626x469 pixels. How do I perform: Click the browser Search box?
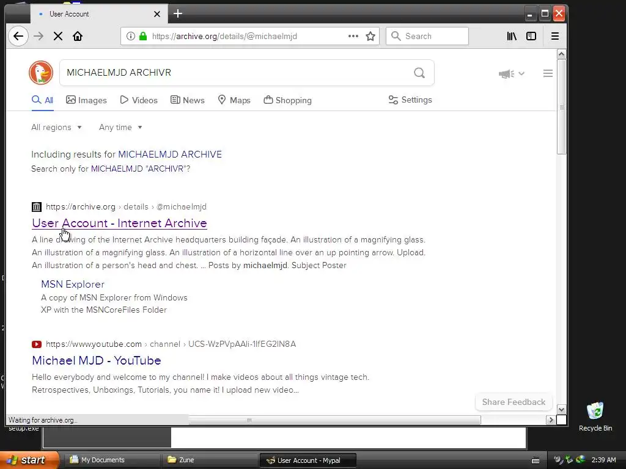coord(427,36)
